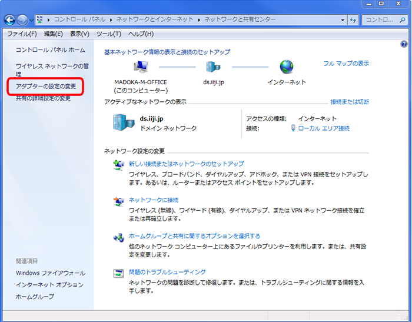Click the Internet globe icon
This screenshot has width=412, height=322.
[287, 67]
